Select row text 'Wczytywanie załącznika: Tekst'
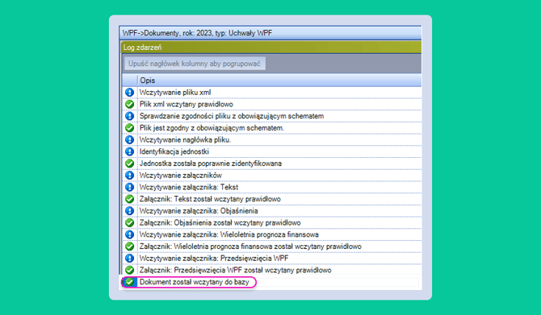This screenshot has width=541, height=315. [188, 187]
